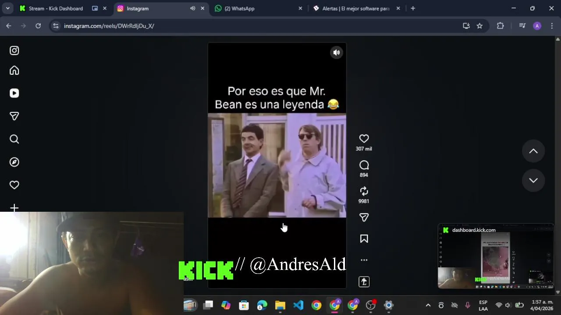Open Microsoft Store from taskbar
This screenshot has height=315, width=561.
pos(244,305)
